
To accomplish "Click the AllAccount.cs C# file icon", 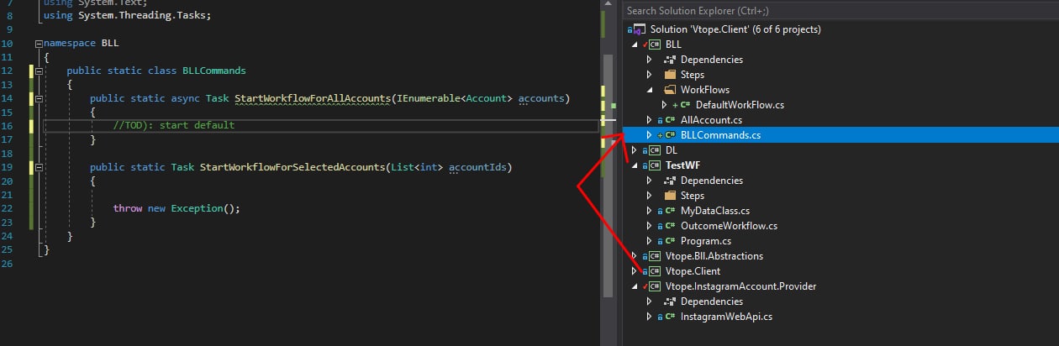I will 670,120.
